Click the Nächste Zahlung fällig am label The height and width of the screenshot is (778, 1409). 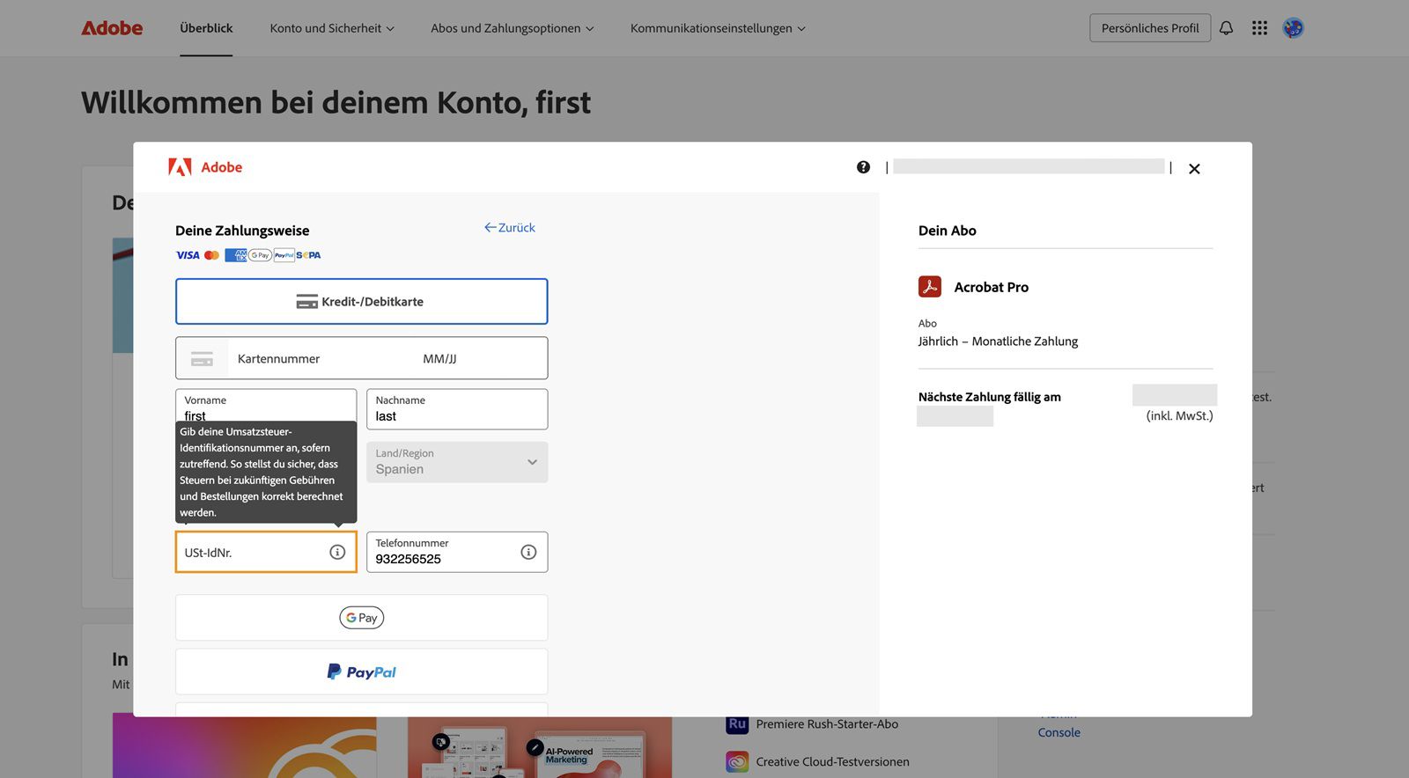(x=989, y=397)
